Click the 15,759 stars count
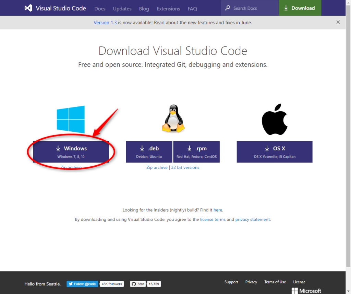 (x=154, y=284)
